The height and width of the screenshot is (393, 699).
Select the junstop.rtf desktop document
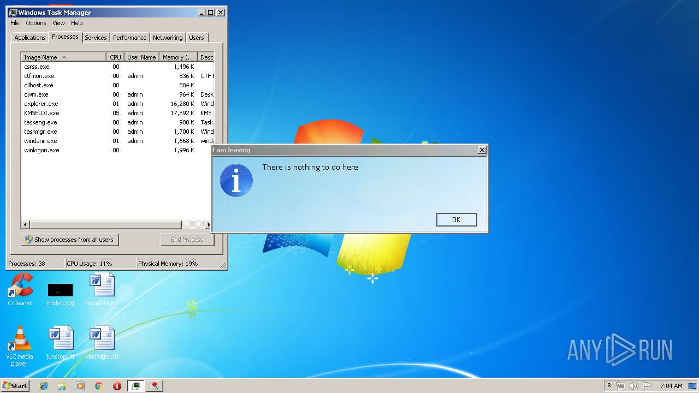[60, 343]
